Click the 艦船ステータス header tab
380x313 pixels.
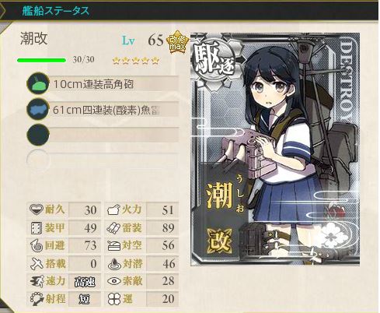tap(55, 11)
